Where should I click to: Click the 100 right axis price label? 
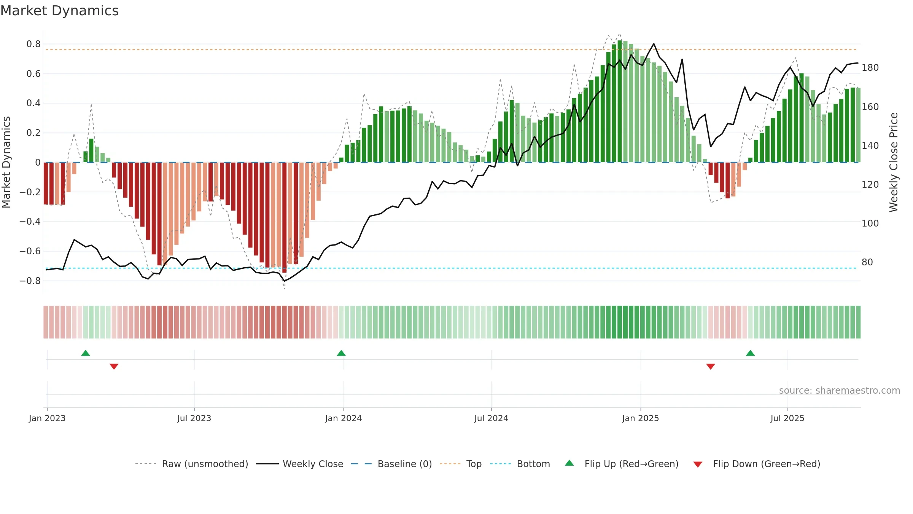870,223
